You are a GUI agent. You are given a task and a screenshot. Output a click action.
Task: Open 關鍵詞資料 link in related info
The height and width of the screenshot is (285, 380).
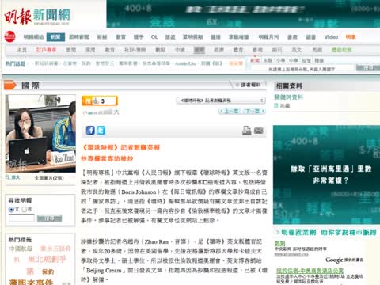[289, 97]
